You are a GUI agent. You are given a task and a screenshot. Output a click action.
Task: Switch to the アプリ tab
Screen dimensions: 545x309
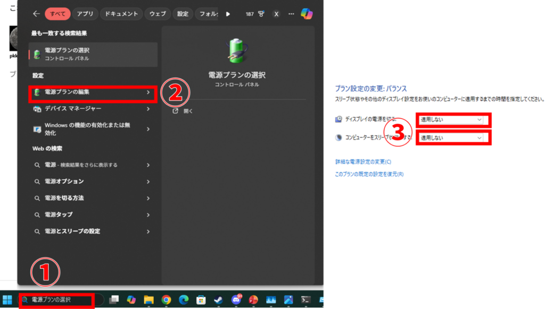pyautogui.click(x=85, y=14)
